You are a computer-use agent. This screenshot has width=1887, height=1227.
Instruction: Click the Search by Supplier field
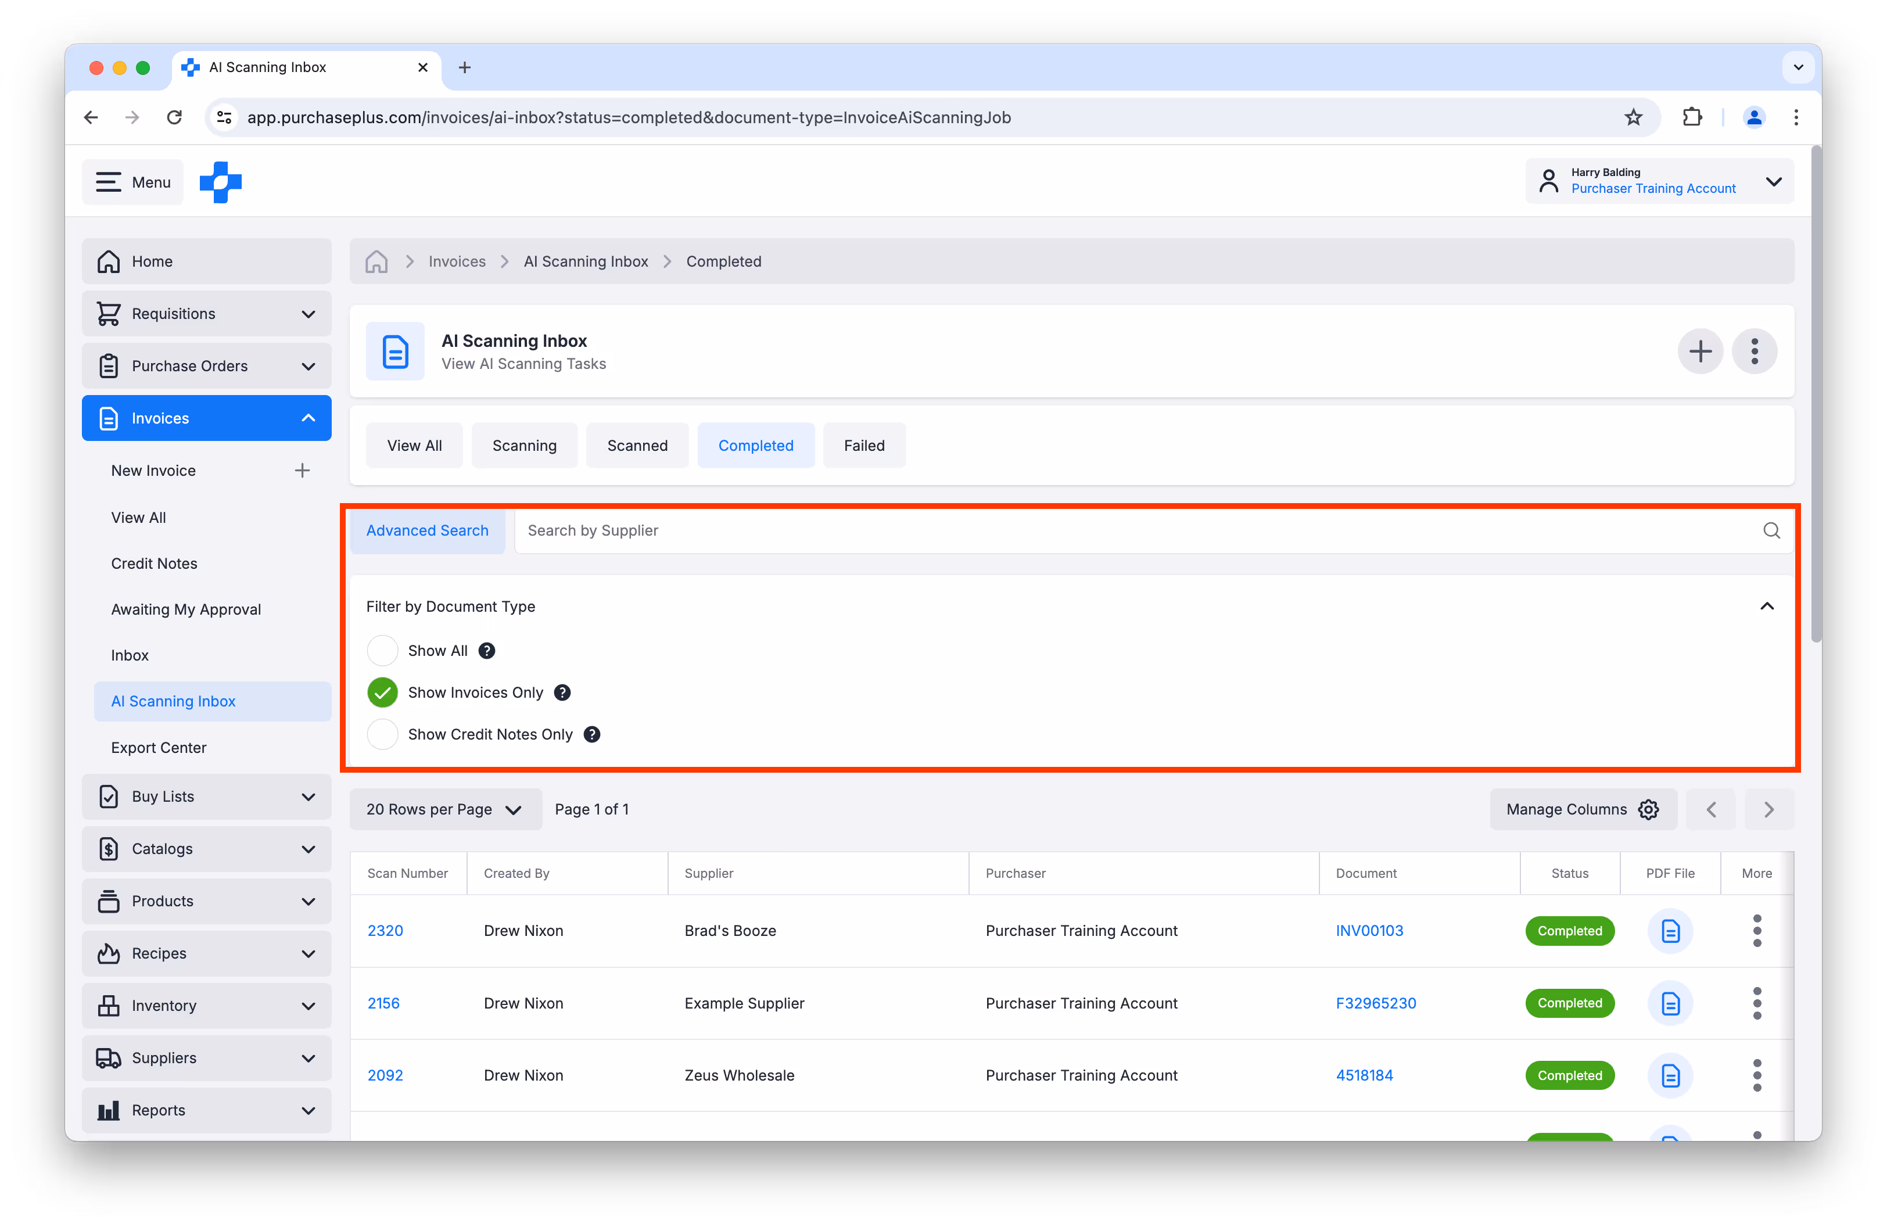point(1134,530)
